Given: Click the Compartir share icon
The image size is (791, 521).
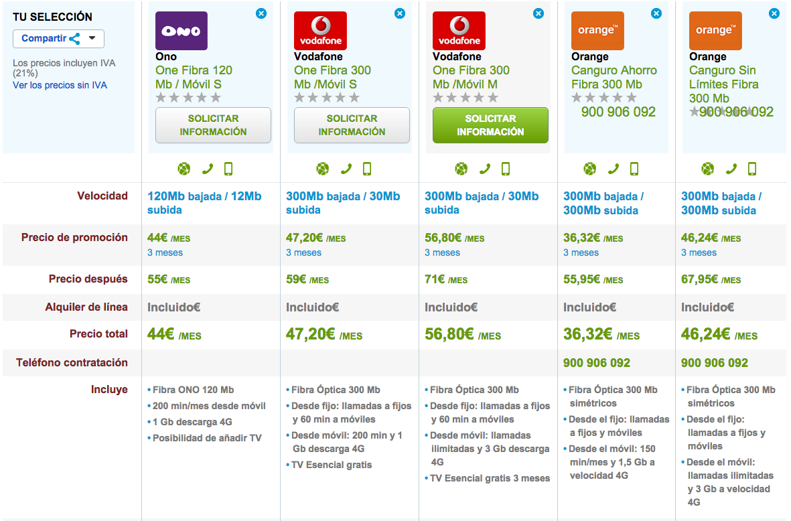Looking at the screenshot, I should 74,39.
